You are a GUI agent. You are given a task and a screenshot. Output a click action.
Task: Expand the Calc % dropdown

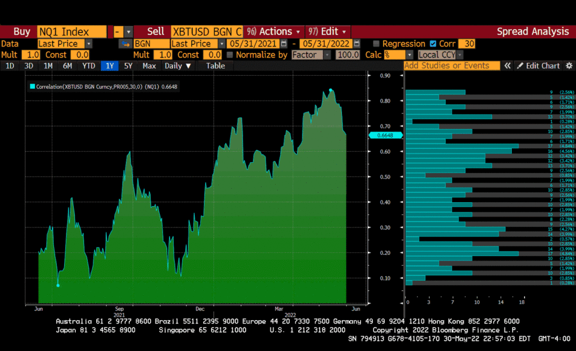409,55
